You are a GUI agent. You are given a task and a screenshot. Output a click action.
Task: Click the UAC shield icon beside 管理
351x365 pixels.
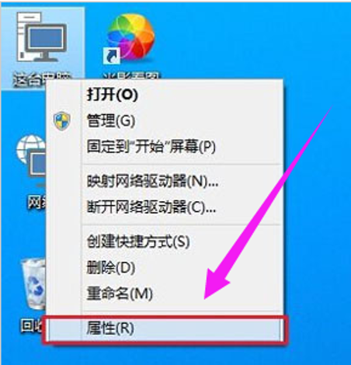(62, 121)
